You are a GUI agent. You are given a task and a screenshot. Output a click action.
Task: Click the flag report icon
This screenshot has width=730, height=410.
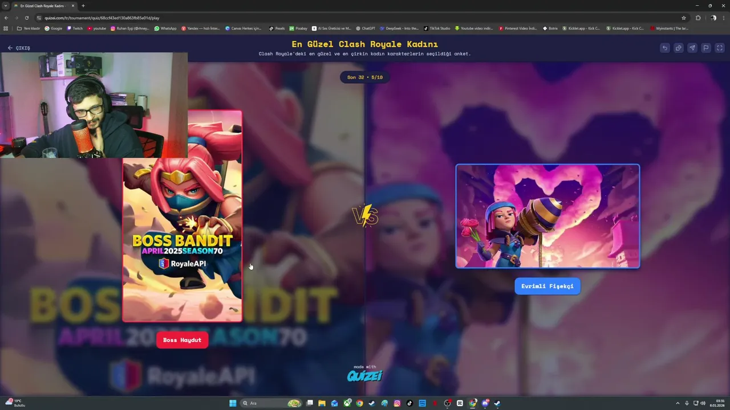point(705,48)
